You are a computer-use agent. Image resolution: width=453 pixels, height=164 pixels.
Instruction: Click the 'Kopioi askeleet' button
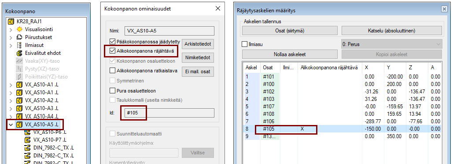(392, 54)
